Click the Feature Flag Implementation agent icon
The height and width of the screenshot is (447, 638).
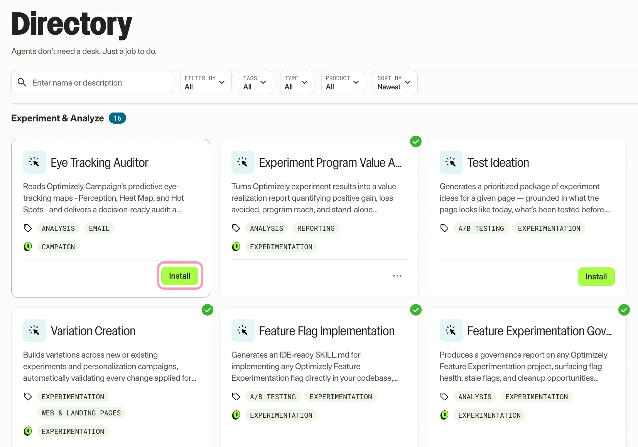tap(243, 331)
